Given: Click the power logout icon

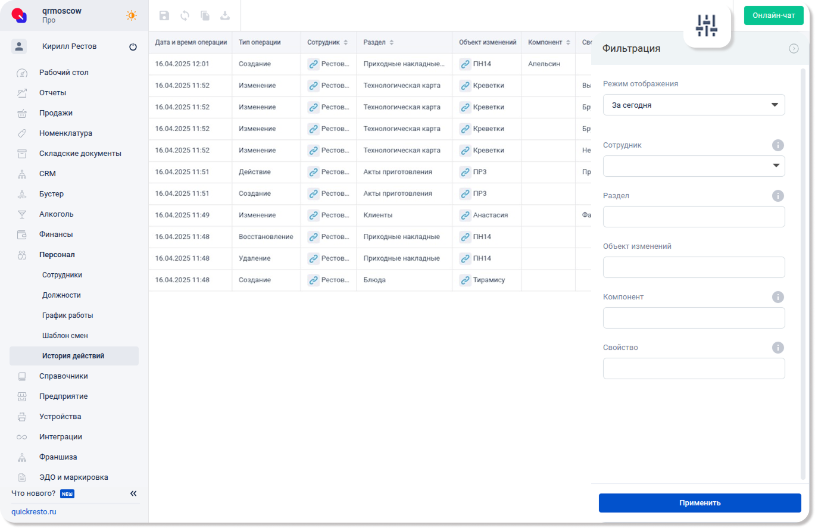Looking at the screenshot, I should tap(133, 46).
